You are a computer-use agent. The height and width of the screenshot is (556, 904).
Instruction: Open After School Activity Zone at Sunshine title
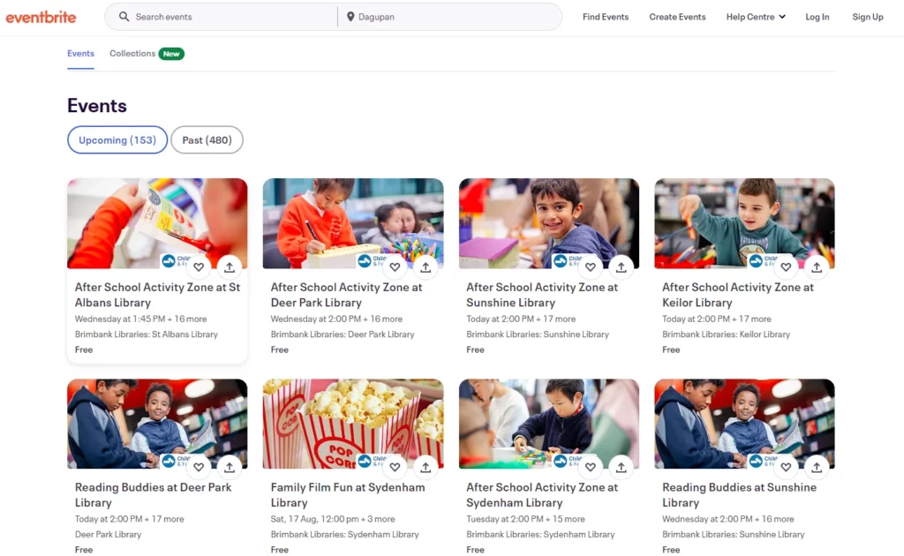click(542, 295)
